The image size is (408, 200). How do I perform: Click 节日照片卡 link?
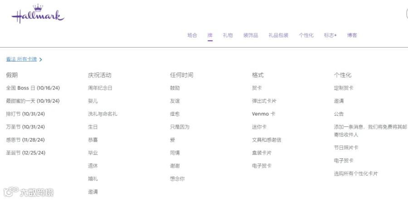(346, 148)
